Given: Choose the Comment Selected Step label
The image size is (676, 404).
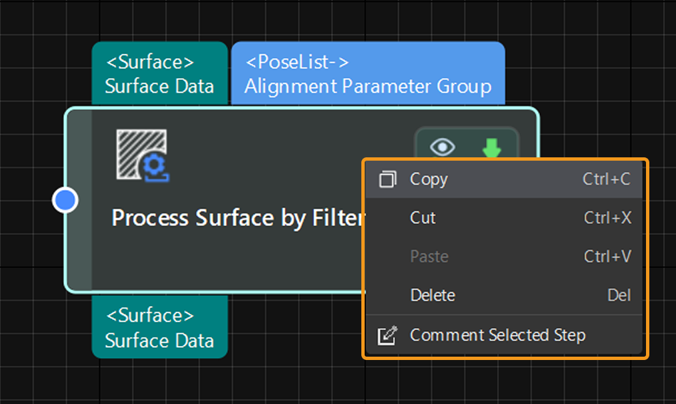Looking at the screenshot, I should pyautogui.click(x=497, y=335).
